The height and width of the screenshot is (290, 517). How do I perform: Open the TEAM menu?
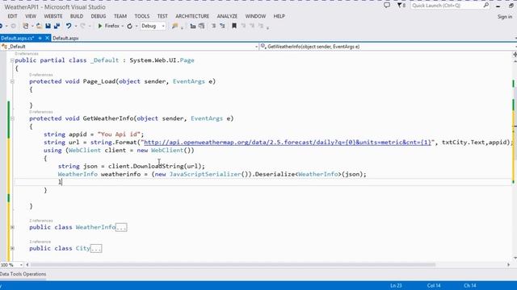(120, 16)
